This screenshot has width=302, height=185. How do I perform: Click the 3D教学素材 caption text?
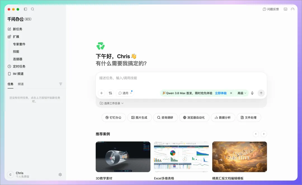[x=104, y=178]
